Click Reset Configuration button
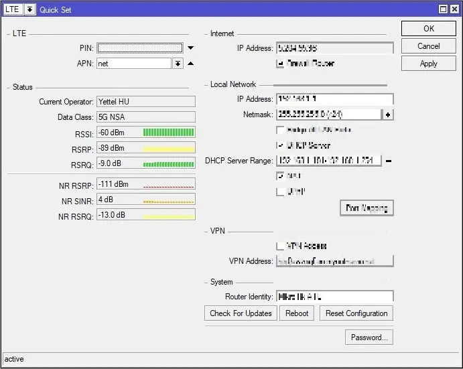The width and height of the screenshot is (463, 369). pyautogui.click(x=356, y=313)
